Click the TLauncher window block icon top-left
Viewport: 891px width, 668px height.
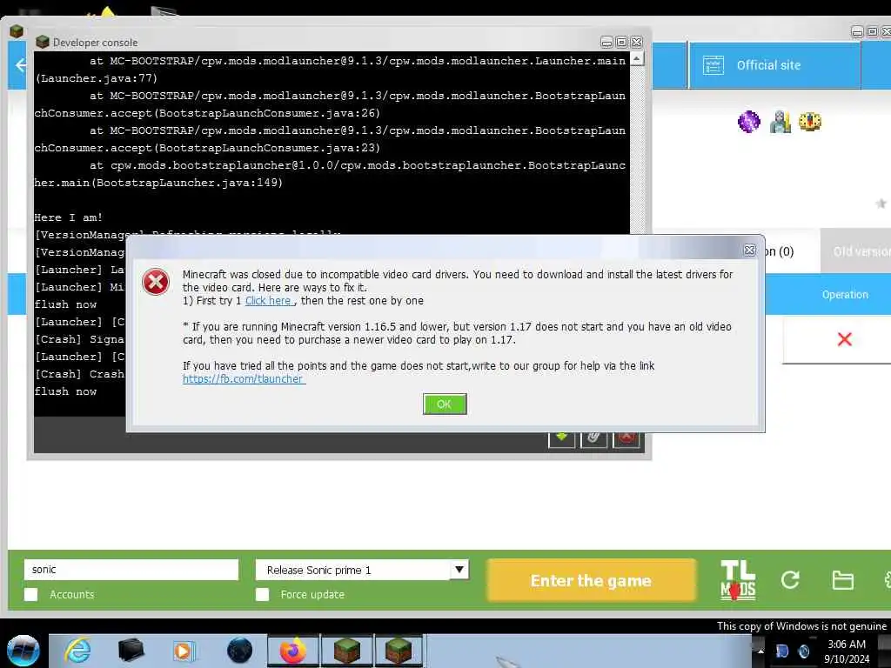(x=17, y=30)
